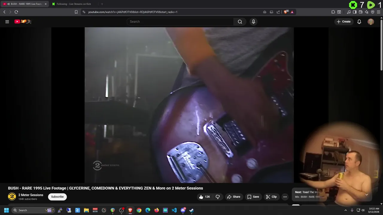383x215 pixels.
Task: Open YouTube notifications bell
Action: pyautogui.click(x=359, y=21)
